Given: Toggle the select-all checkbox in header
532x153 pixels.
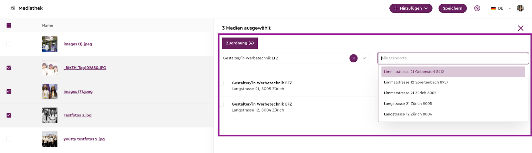Looking at the screenshot, I should (x=9, y=25).
